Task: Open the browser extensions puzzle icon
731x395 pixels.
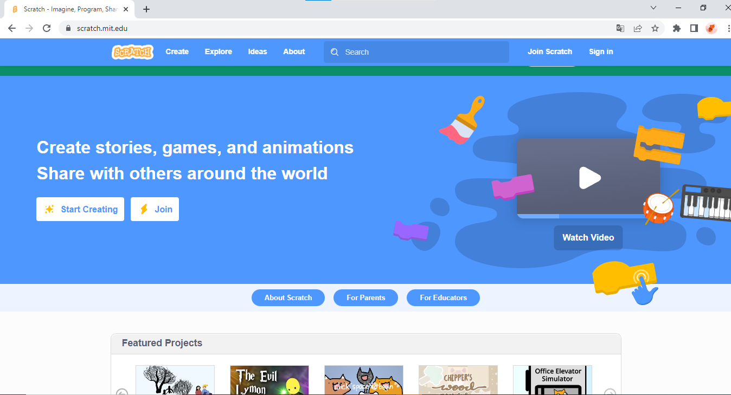Action: click(x=677, y=28)
